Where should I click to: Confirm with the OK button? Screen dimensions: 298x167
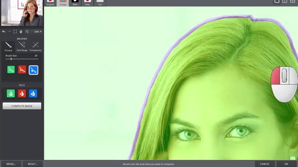(x=286, y=164)
